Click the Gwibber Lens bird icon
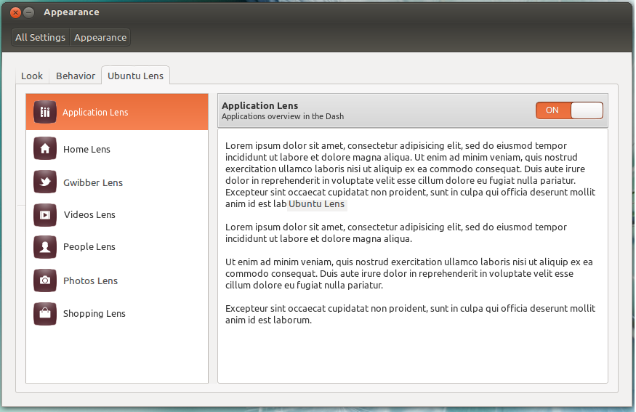Image resolution: width=636 pixels, height=412 pixels. [45, 182]
